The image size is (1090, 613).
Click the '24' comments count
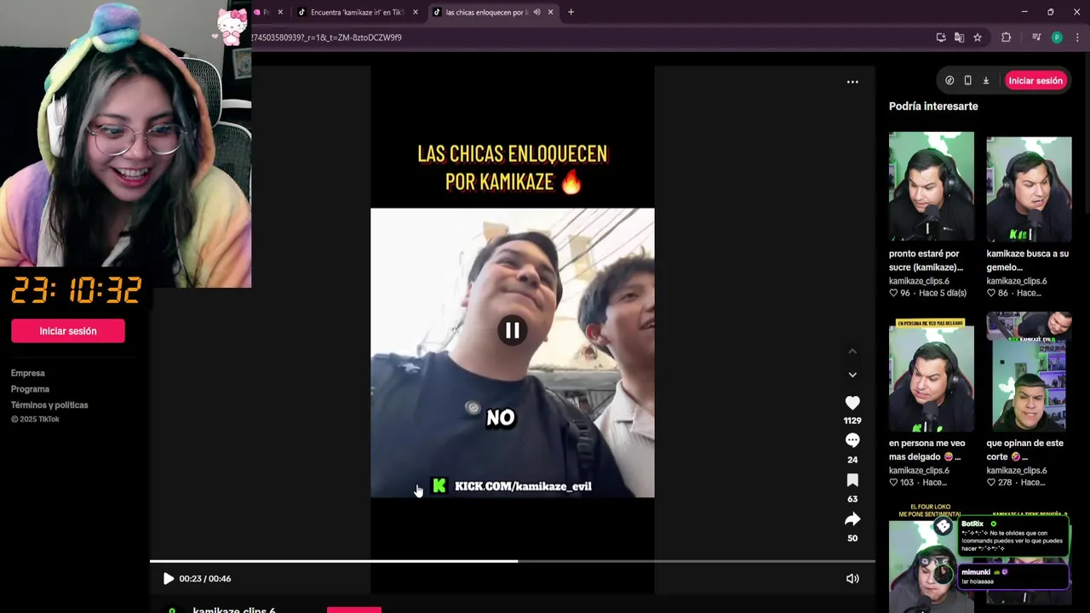852,460
